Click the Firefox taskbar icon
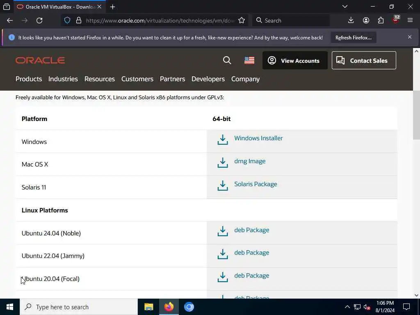Screen dimensions: 420x315 click(x=169, y=307)
